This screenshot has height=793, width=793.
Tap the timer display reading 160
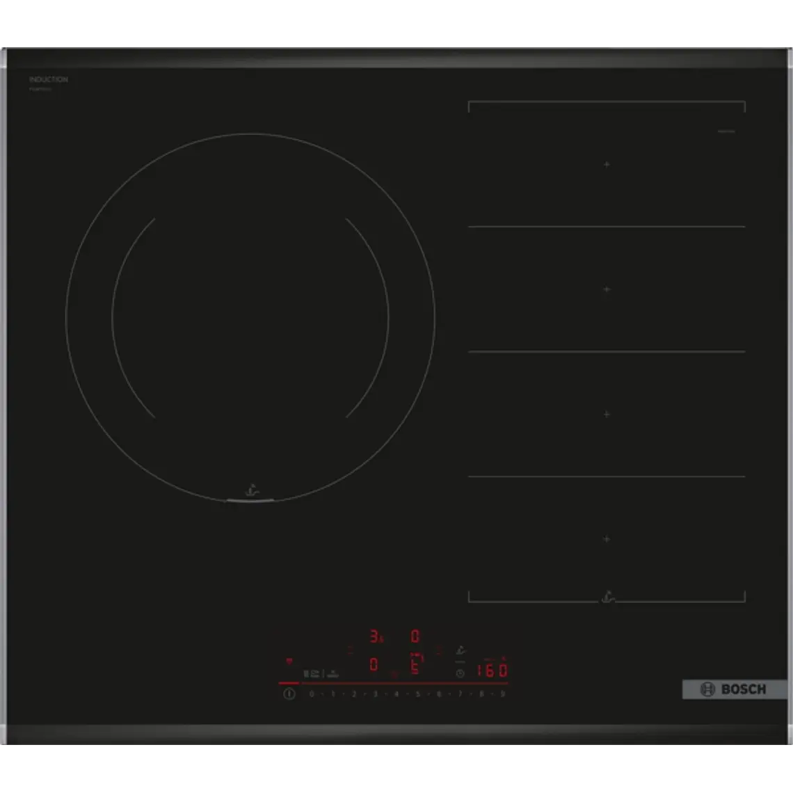[492, 671]
